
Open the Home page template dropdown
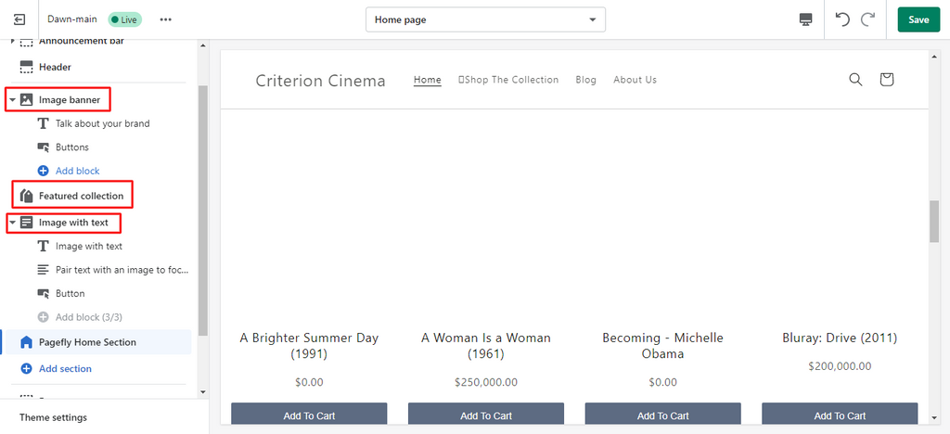tap(485, 19)
